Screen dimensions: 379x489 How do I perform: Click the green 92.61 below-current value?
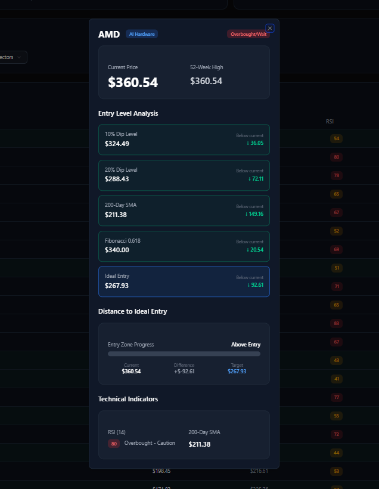pos(255,285)
